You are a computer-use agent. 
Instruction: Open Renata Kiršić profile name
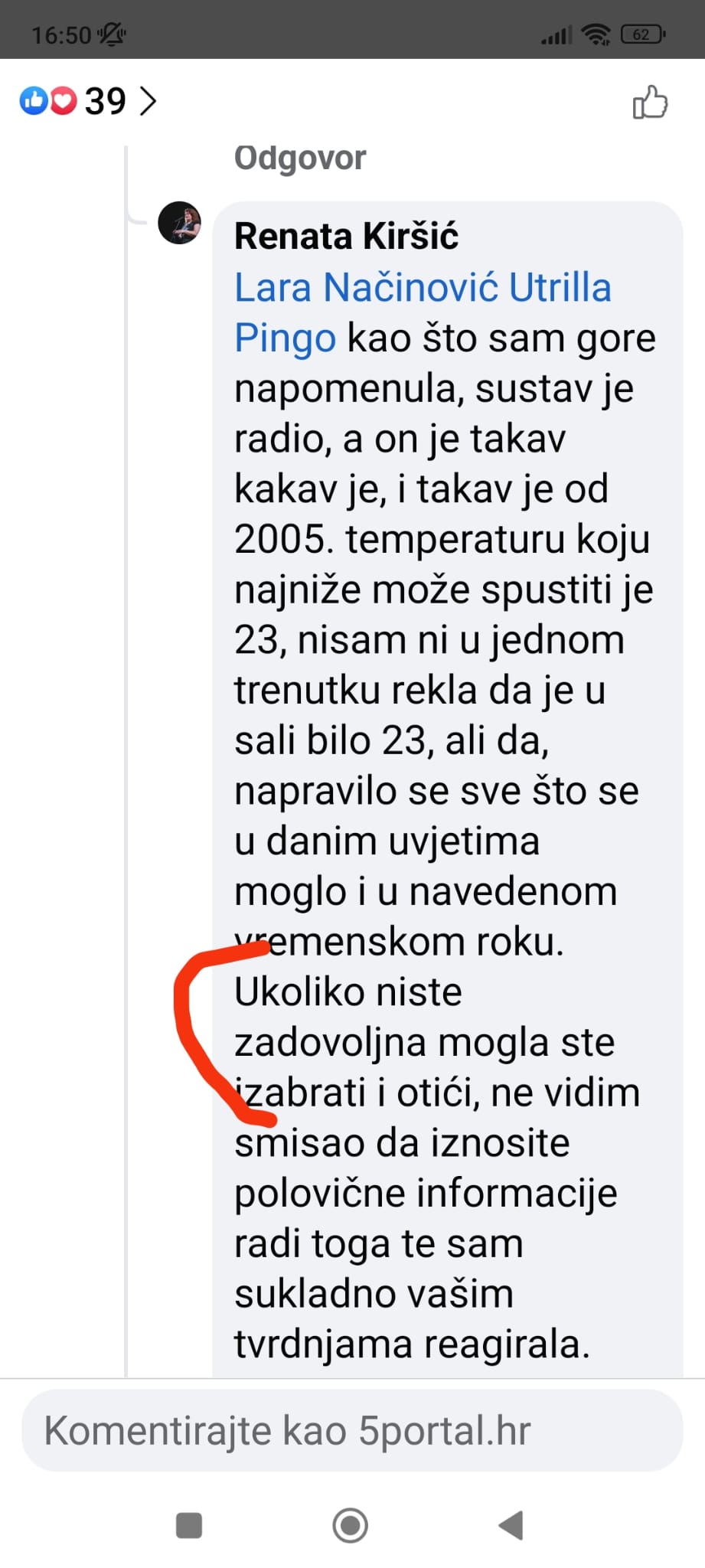point(346,236)
